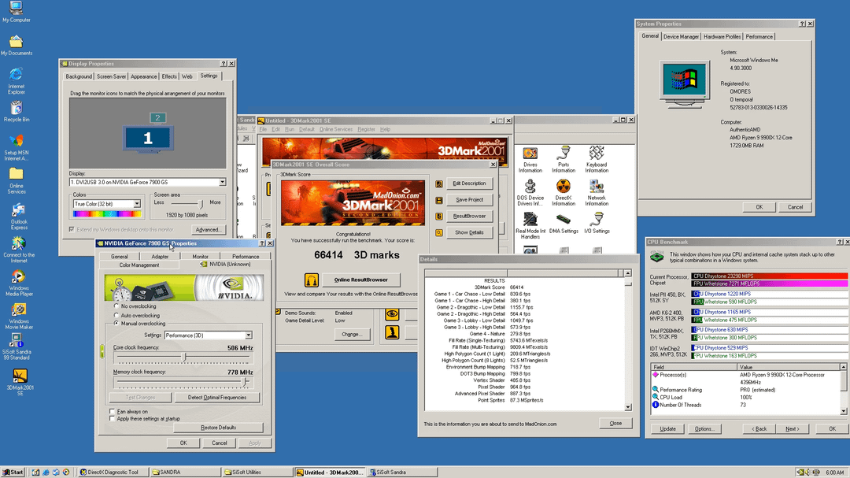Enable the Fan always on checkbox

112,411
